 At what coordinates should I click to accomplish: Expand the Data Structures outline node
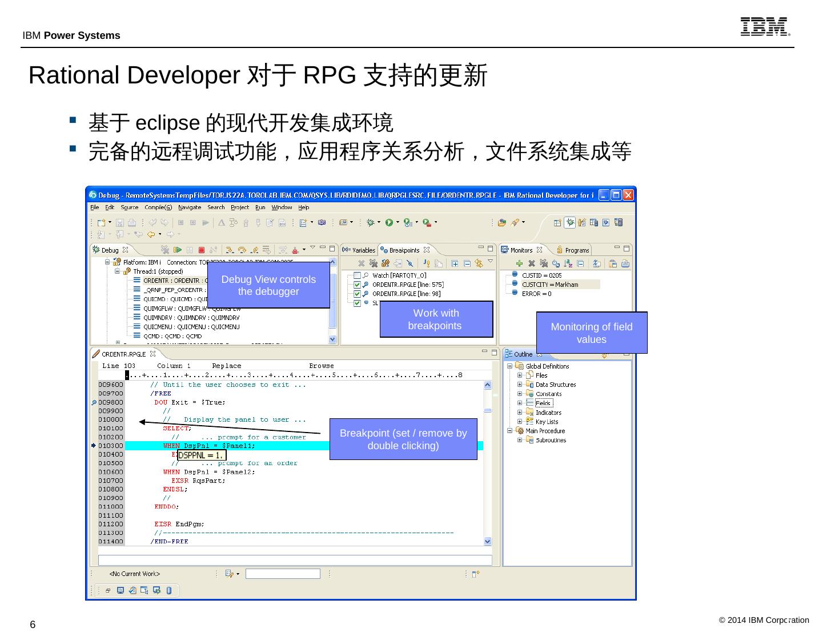click(520, 385)
